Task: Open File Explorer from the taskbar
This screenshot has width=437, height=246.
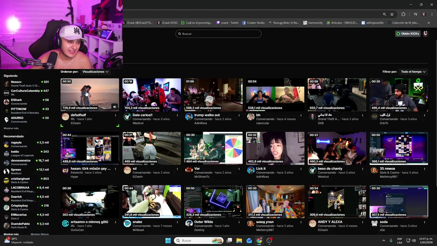Action: click(x=239, y=241)
